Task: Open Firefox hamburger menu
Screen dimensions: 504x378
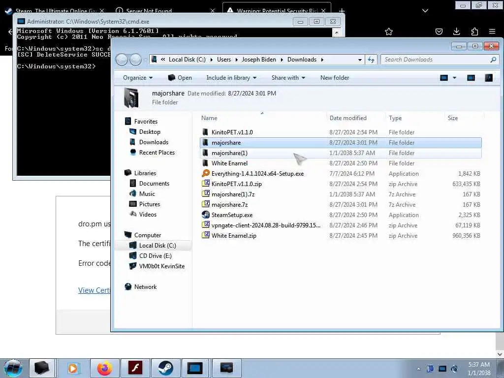Action: 492,31
